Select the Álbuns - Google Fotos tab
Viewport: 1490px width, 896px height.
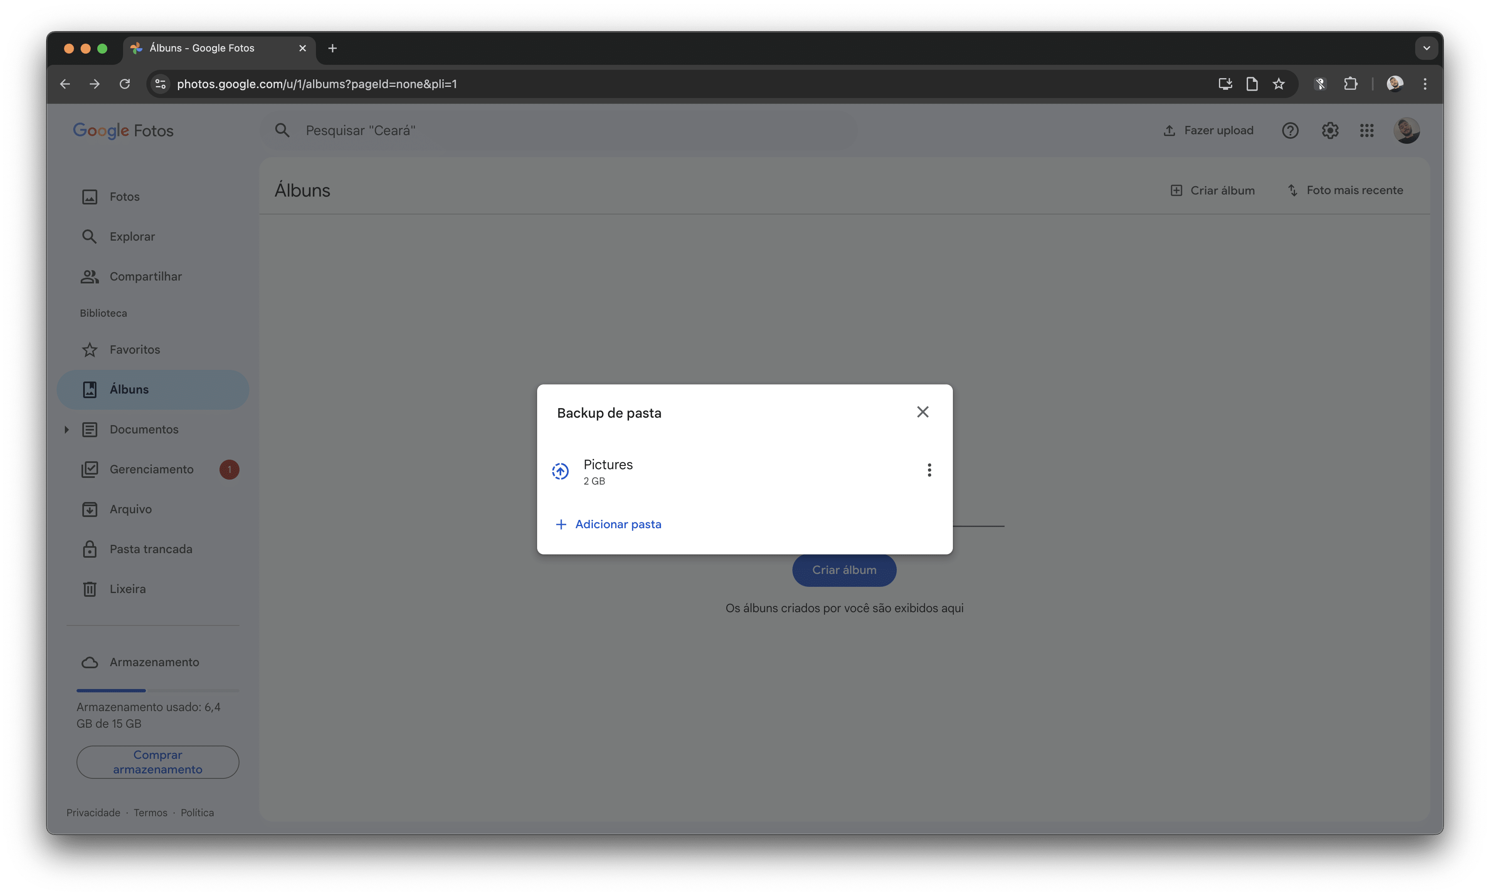[x=219, y=48]
